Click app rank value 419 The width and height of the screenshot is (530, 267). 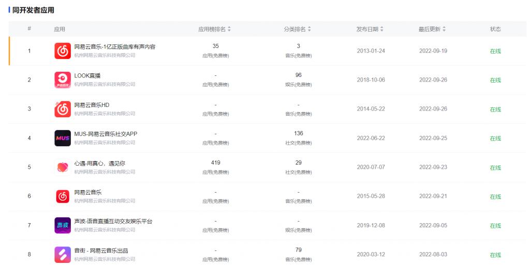tap(216, 163)
